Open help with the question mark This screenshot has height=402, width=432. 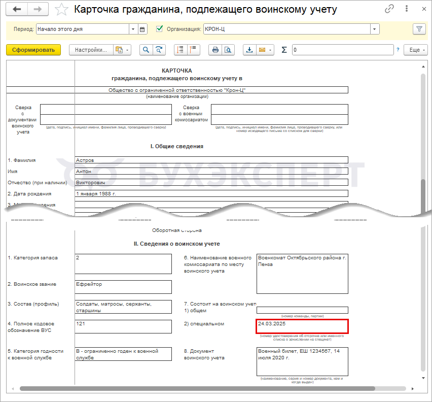(398, 50)
